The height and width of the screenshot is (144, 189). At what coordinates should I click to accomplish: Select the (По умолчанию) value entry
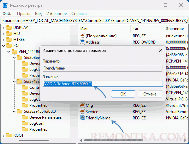click(x=101, y=36)
